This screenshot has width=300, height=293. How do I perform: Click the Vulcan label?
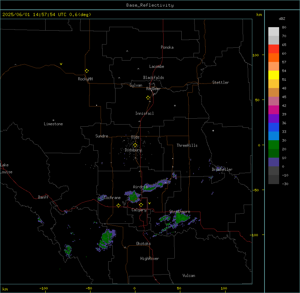tap(189, 276)
